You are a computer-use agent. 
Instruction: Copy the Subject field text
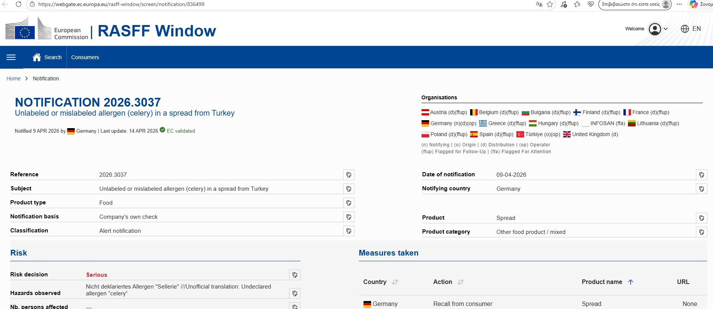[348, 189]
